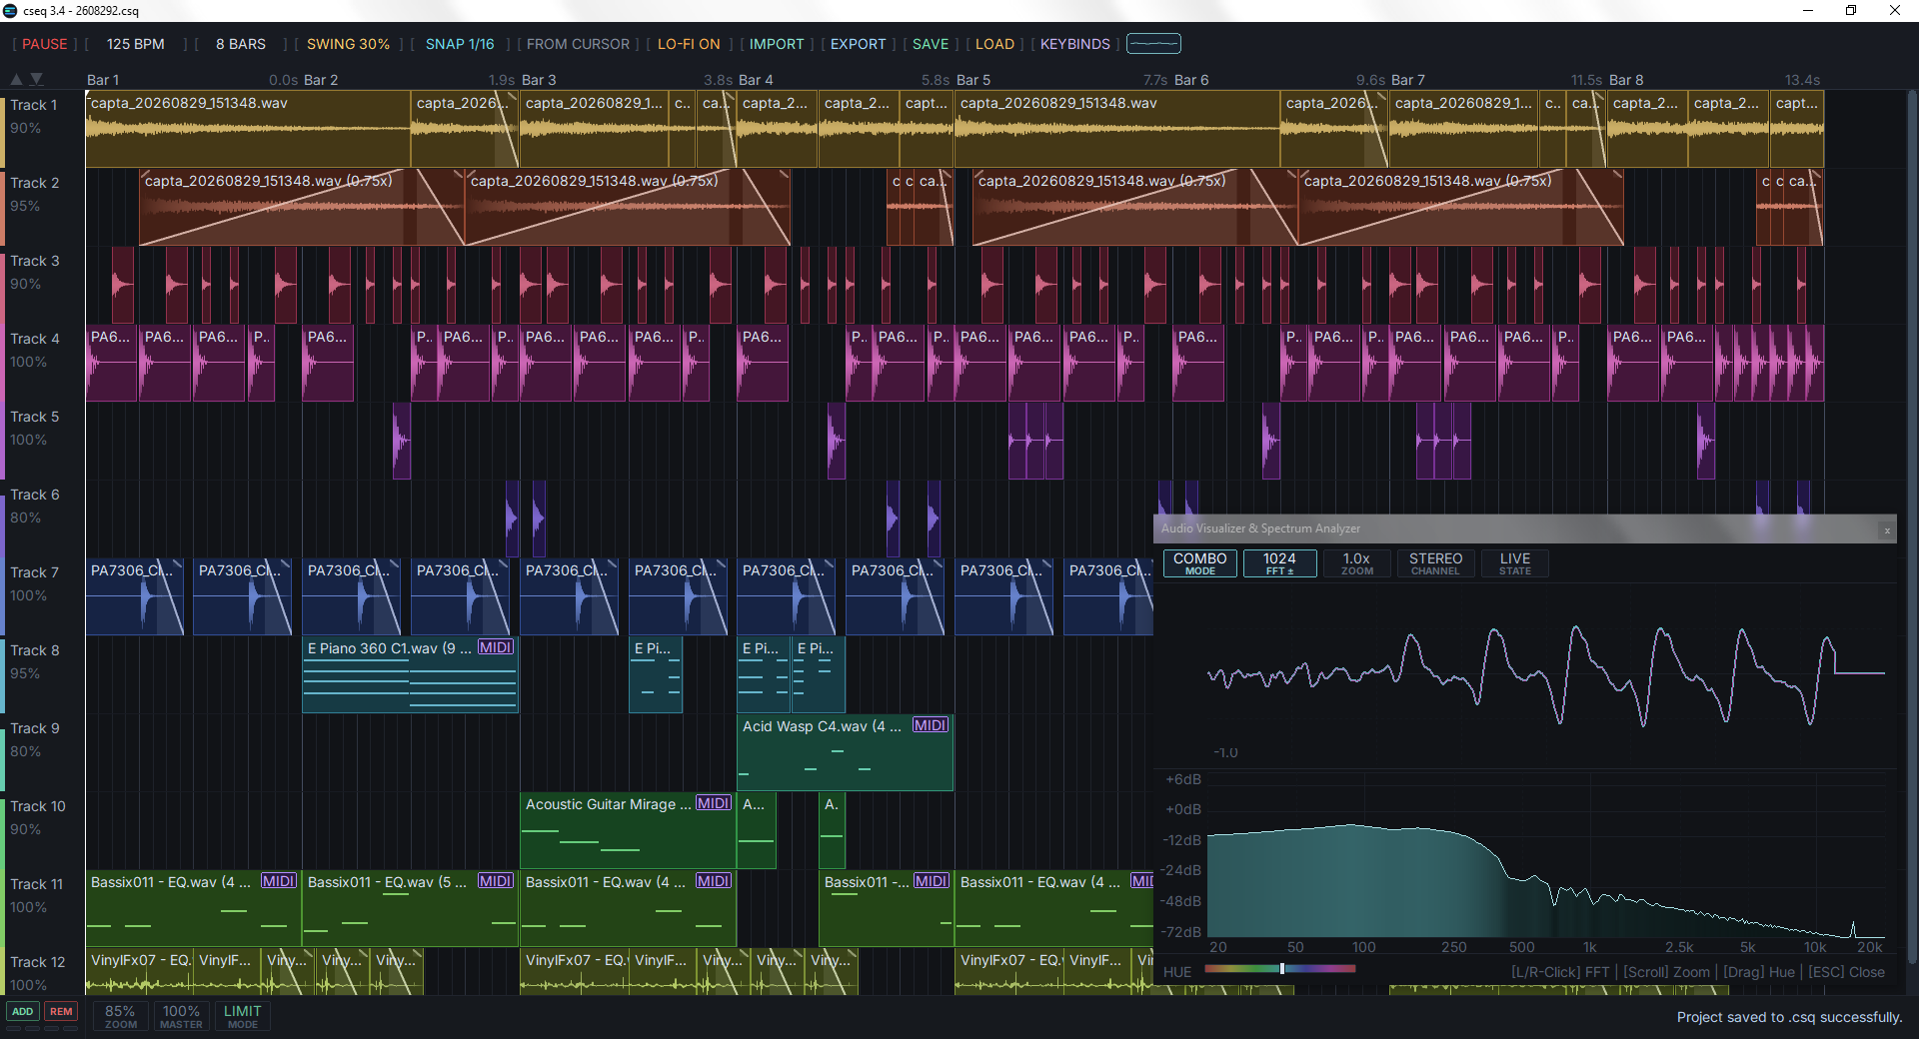The width and height of the screenshot is (1919, 1039).
Task: Click the MIDI badge on the Bar 3 Bassix011 clip
Action: (714, 881)
